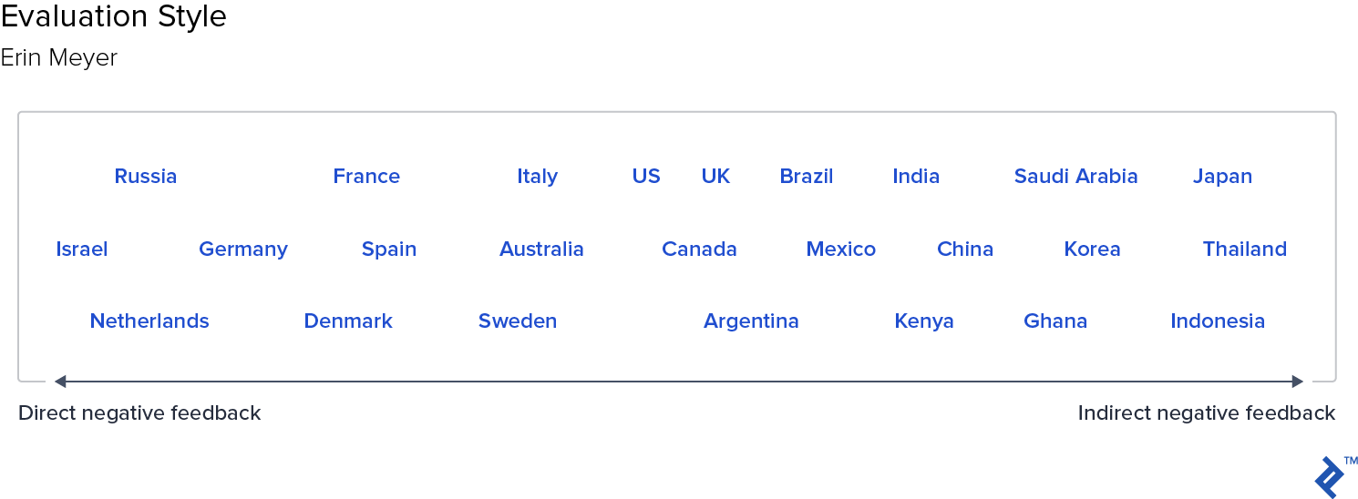Click on Saudi Arabia
Screen dimensions: 1358x499
pos(1076,177)
